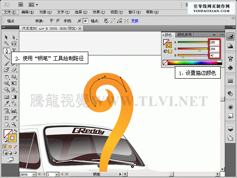
Task: Select the Scale tool
Action: [14, 77]
